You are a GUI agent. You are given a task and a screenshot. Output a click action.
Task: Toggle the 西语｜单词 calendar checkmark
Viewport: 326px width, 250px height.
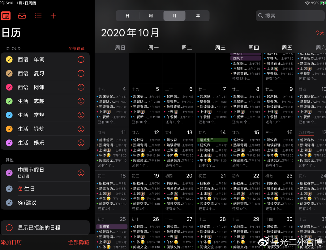tap(9, 60)
